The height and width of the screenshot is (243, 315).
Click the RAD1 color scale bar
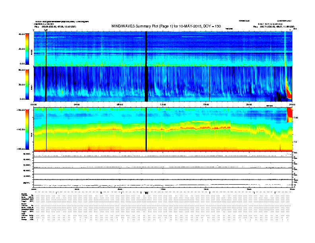27,85
